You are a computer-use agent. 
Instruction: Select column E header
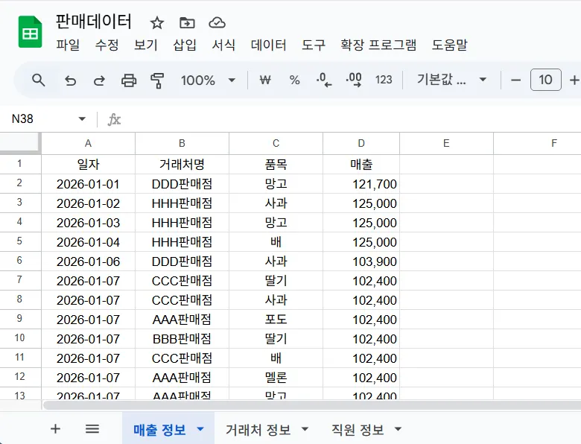(446, 144)
